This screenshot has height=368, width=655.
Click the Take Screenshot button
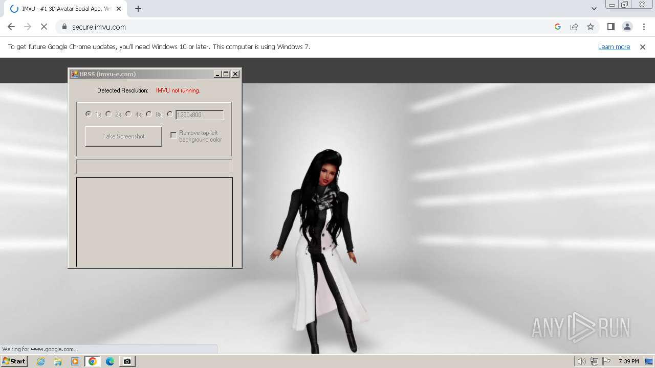tap(123, 136)
